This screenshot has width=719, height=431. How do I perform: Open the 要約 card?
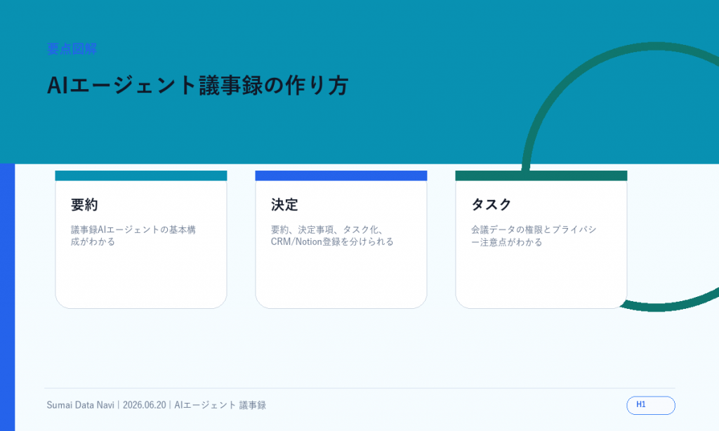[x=140, y=239]
